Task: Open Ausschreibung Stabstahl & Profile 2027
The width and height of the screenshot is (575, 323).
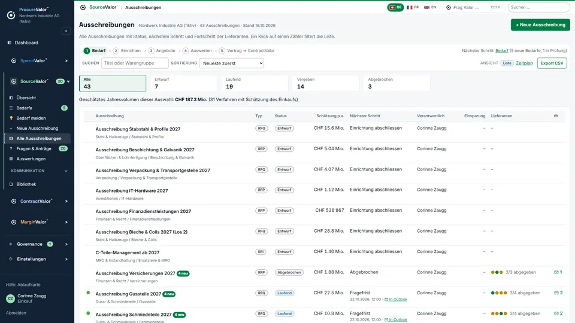Action: point(138,129)
